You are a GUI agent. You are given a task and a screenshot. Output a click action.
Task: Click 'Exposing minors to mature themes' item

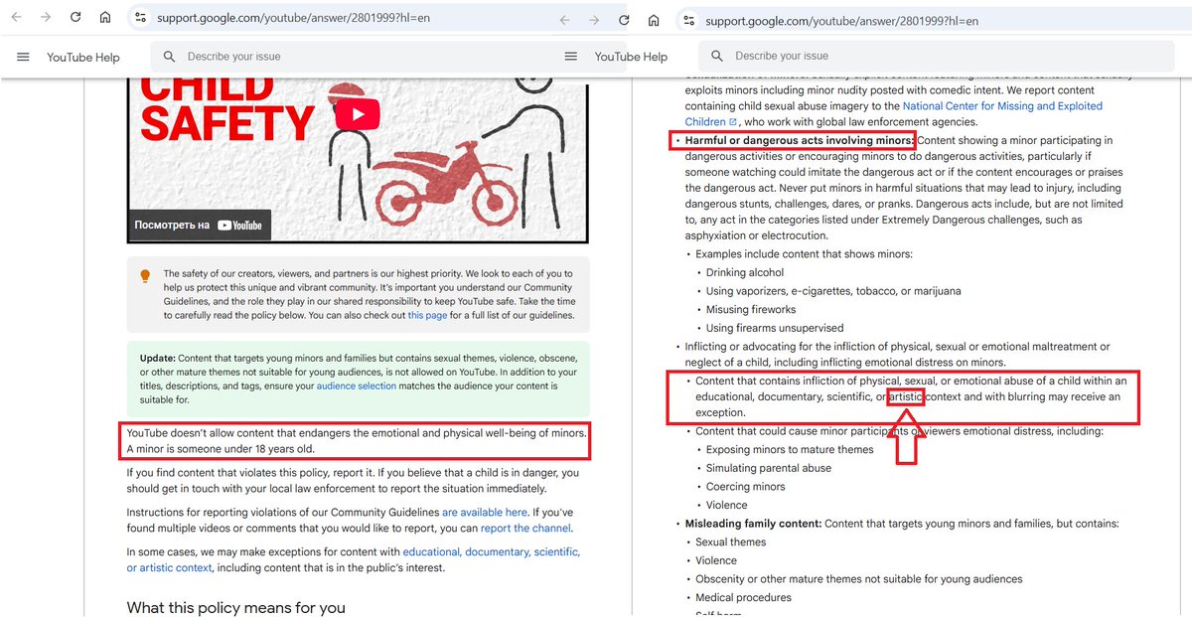click(790, 449)
